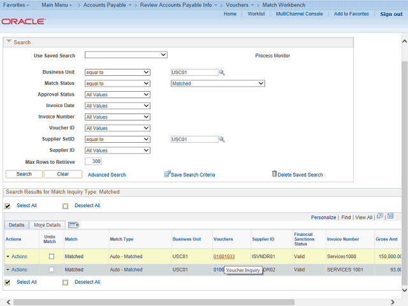Screen dimensions: 408x306
Task: Click the Show All Columns grid icon
Action: point(73,225)
